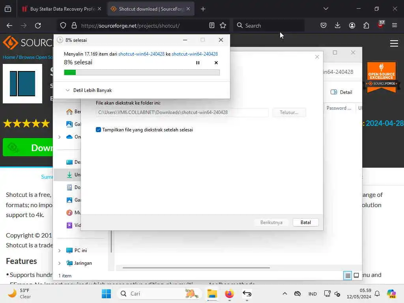The image size is (404, 303).
Task: Click the Berikutnya button in extract wizard
Action: pyautogui.click(x=271, y=223)
